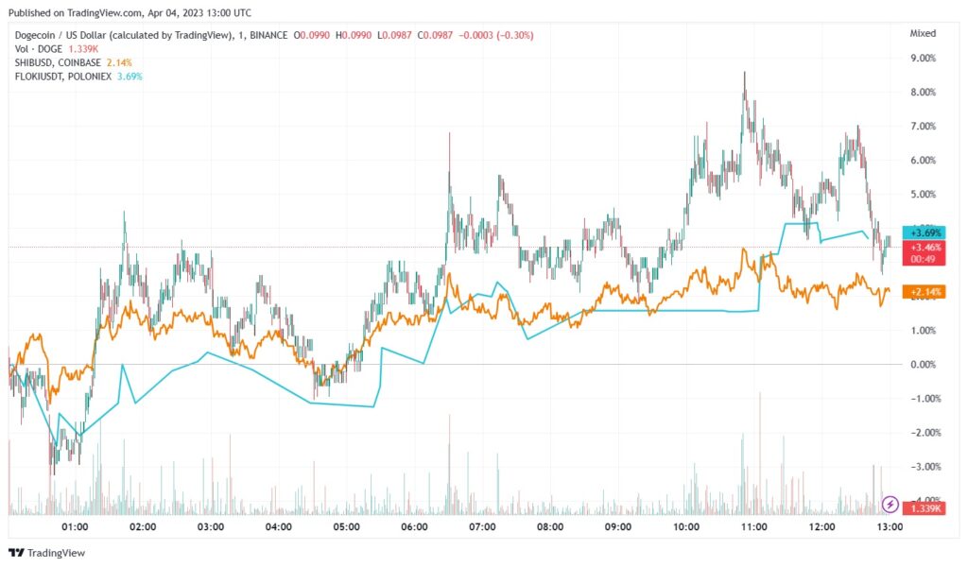The width and height of the screenshot is (968, 567).
Task: Click the +2.14% orange price label
Action: pos(925,292)
